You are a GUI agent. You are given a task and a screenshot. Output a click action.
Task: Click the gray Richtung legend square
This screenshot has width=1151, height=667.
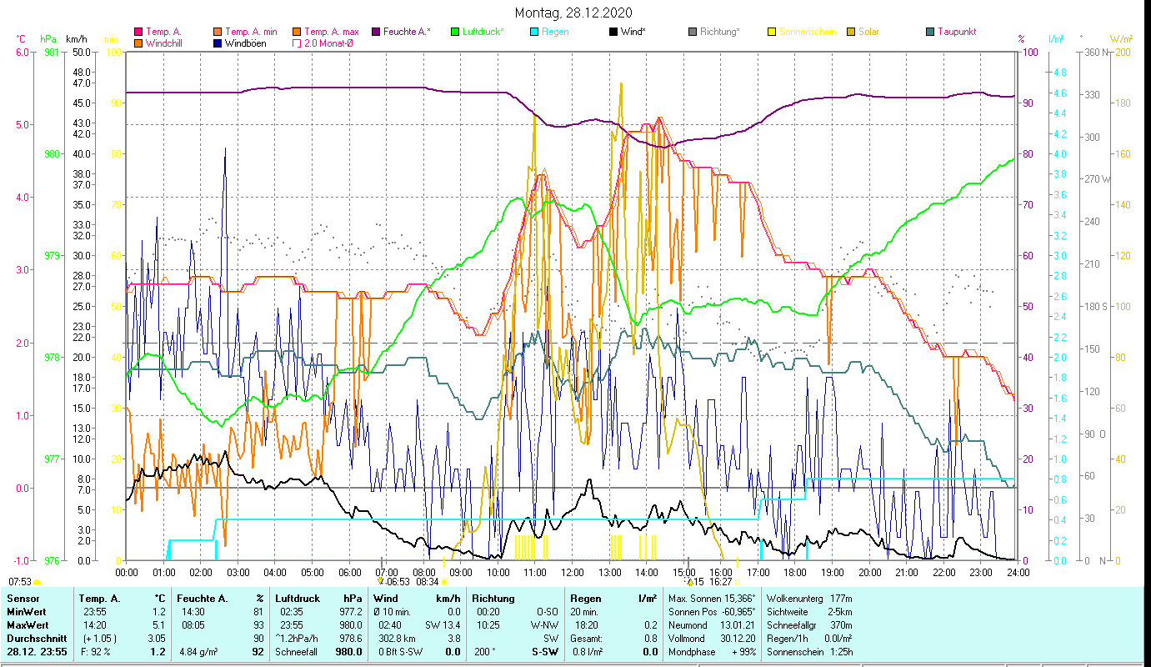(693, 32)
